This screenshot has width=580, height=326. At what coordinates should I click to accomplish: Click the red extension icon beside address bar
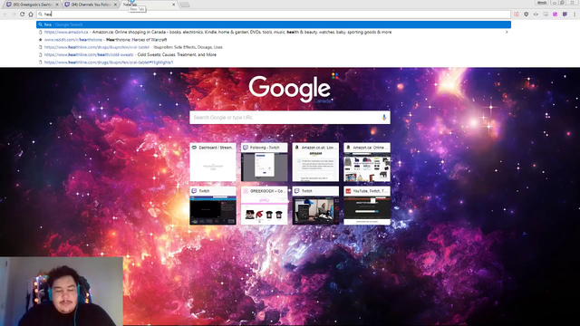click(x=517, y=14)
